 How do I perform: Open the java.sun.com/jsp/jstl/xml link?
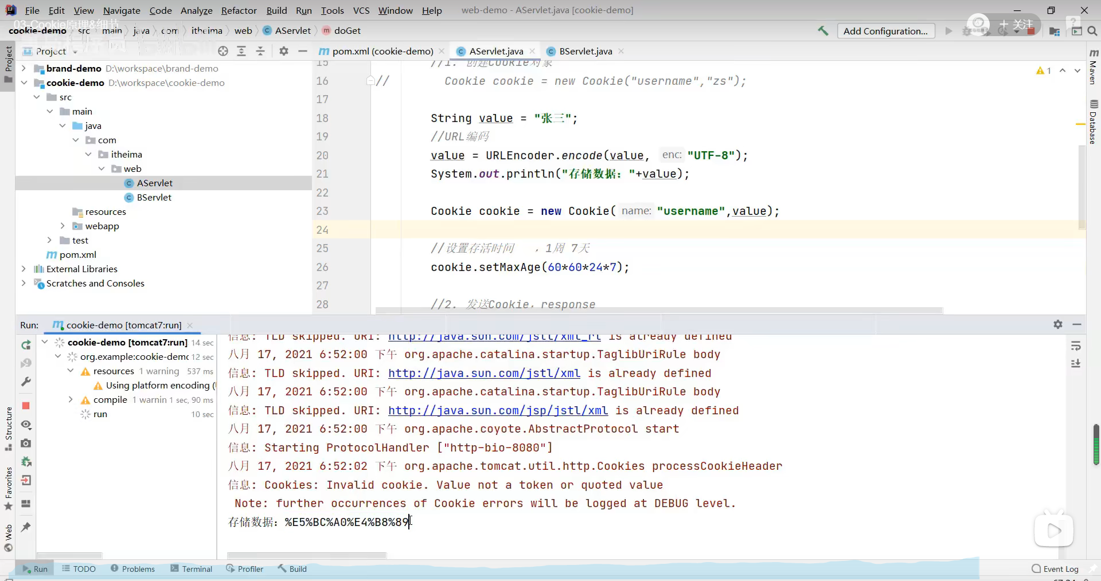coord(498,411)
